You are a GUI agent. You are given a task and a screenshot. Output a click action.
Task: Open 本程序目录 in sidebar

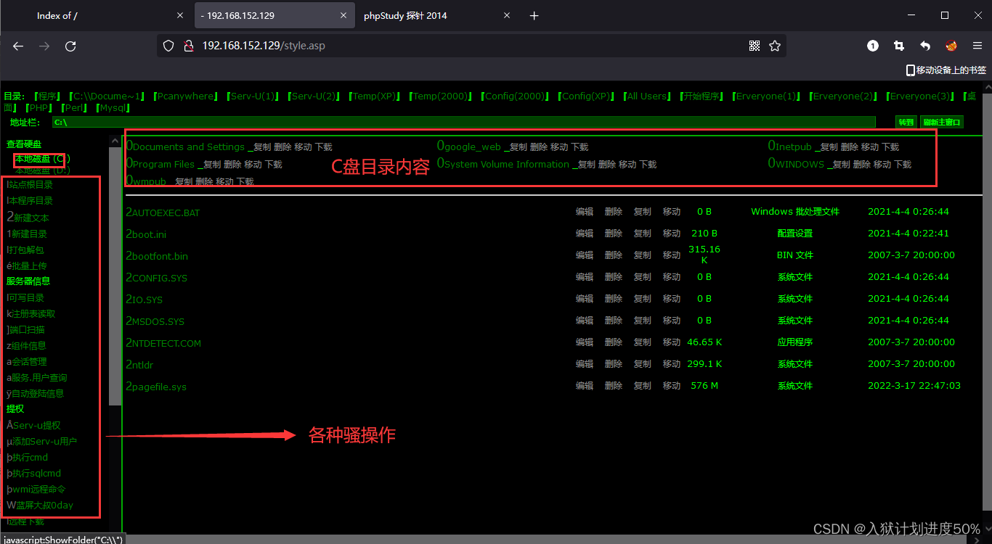pyautogui.click(x=30, y=201)
